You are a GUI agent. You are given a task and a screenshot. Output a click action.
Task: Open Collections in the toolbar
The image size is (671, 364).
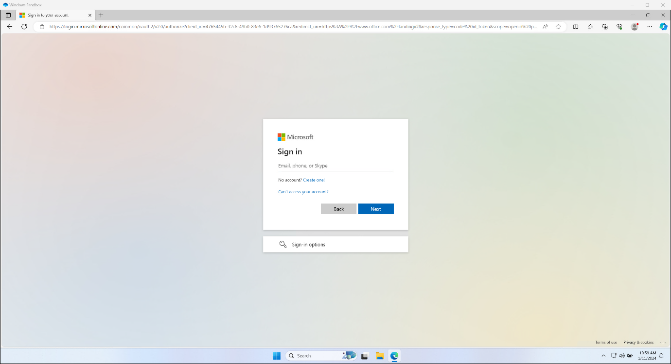pos(605,27)
